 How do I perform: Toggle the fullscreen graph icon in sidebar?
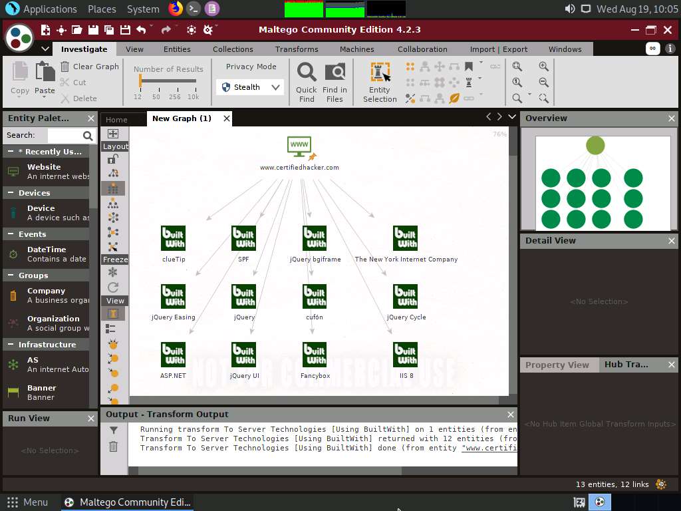pos(113,134)
